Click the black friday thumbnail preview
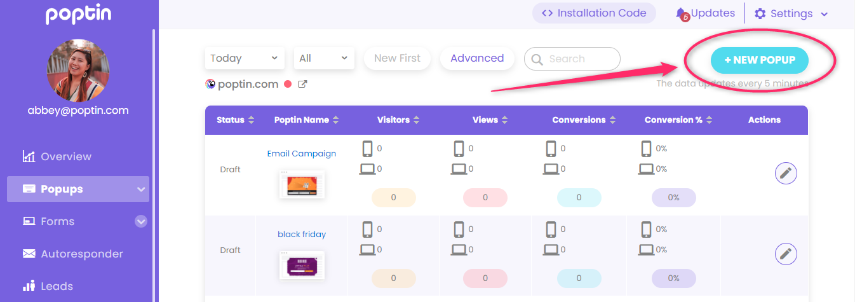This screenshot has width=855, height=302. [302, 265]
